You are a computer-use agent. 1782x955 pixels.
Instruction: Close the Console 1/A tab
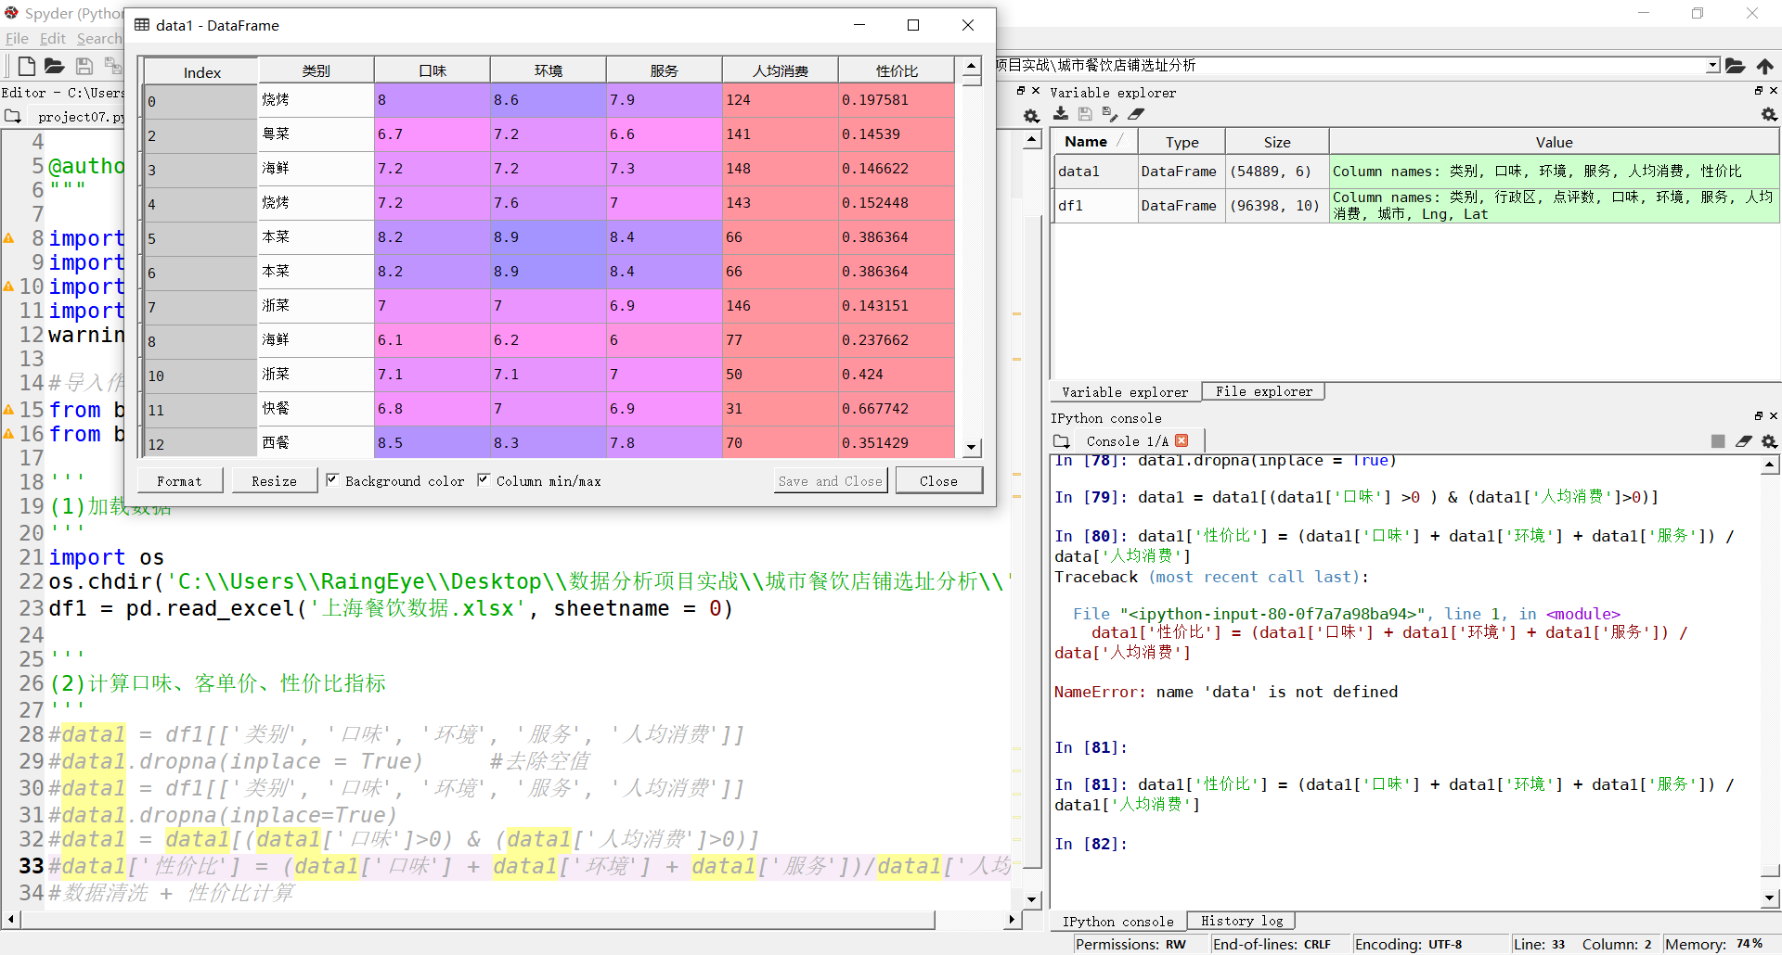coord(1182,441)
